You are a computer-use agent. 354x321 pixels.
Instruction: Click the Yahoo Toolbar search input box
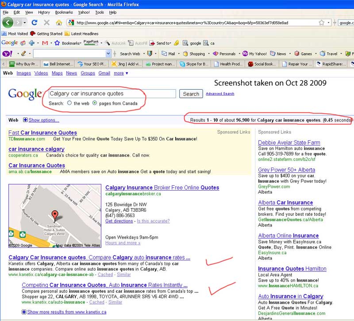click(69, 53)
